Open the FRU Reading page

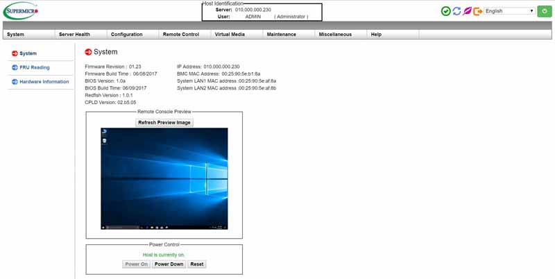click(x=35, y=67)
